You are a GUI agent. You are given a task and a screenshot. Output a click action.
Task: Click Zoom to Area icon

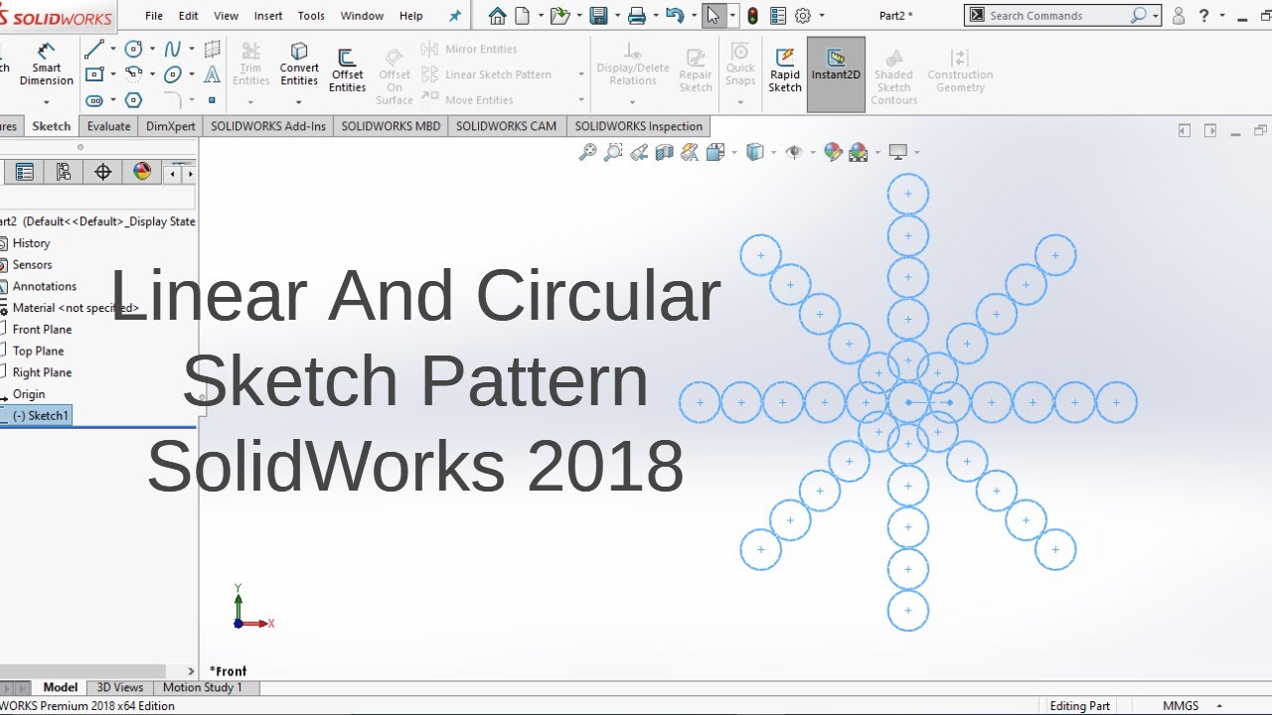613,152
